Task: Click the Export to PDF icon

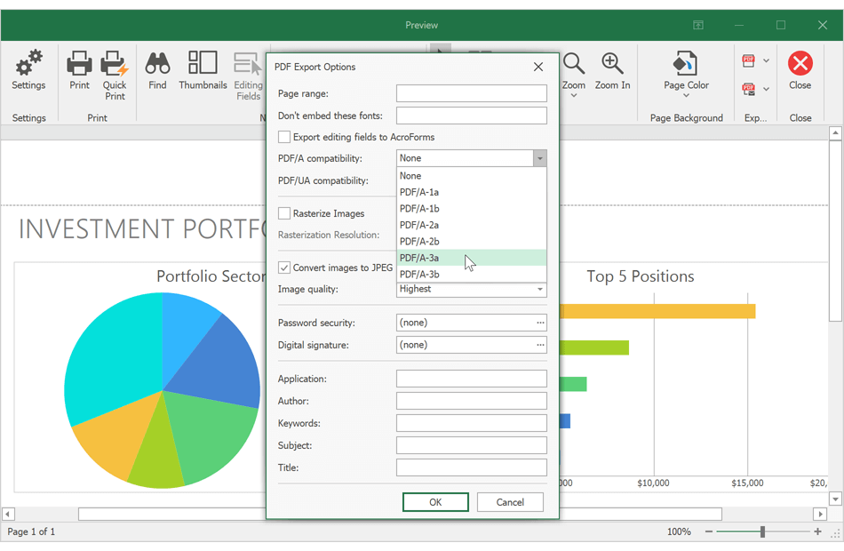Action: tap(749, 59)
